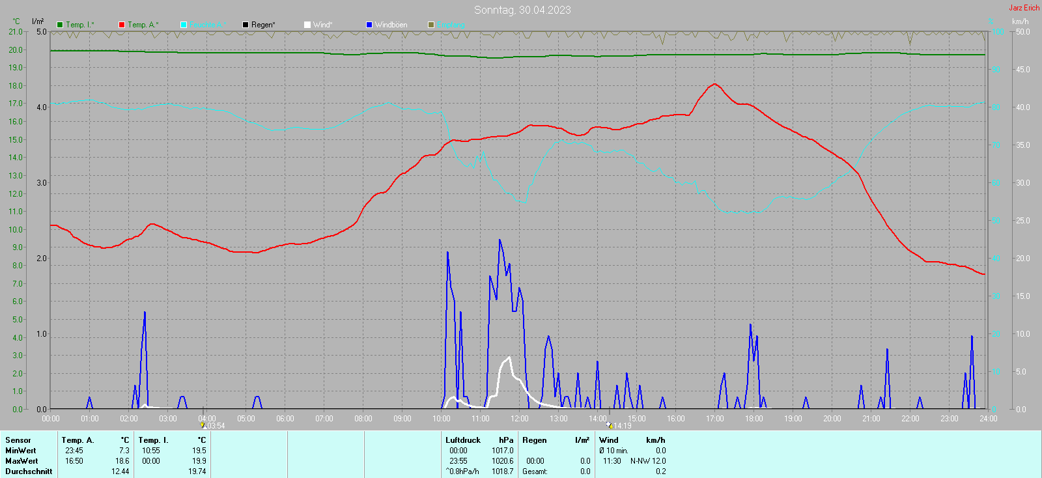This screenshot has width=1042, height=478.
Task: Select the minimum outdoor temperature value 7.3
Action: 124,451
